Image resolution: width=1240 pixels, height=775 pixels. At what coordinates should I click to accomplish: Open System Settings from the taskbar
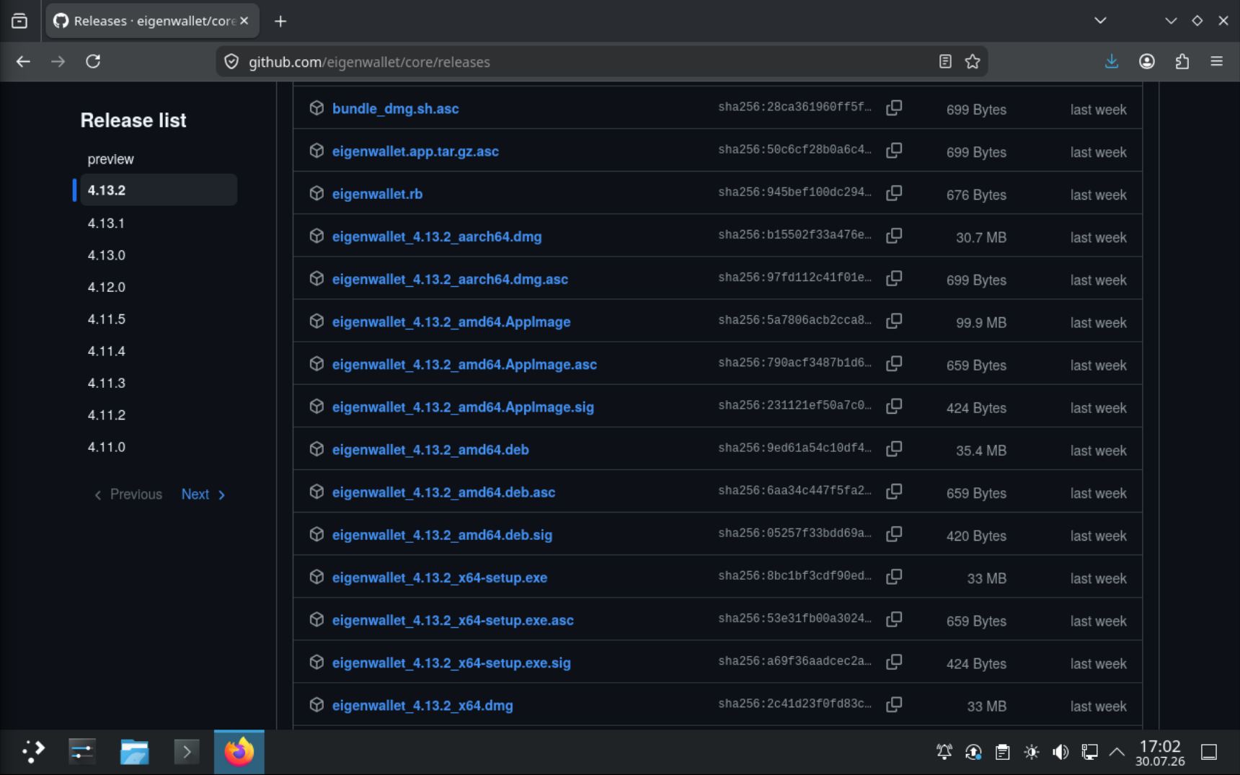coord(82,752)
